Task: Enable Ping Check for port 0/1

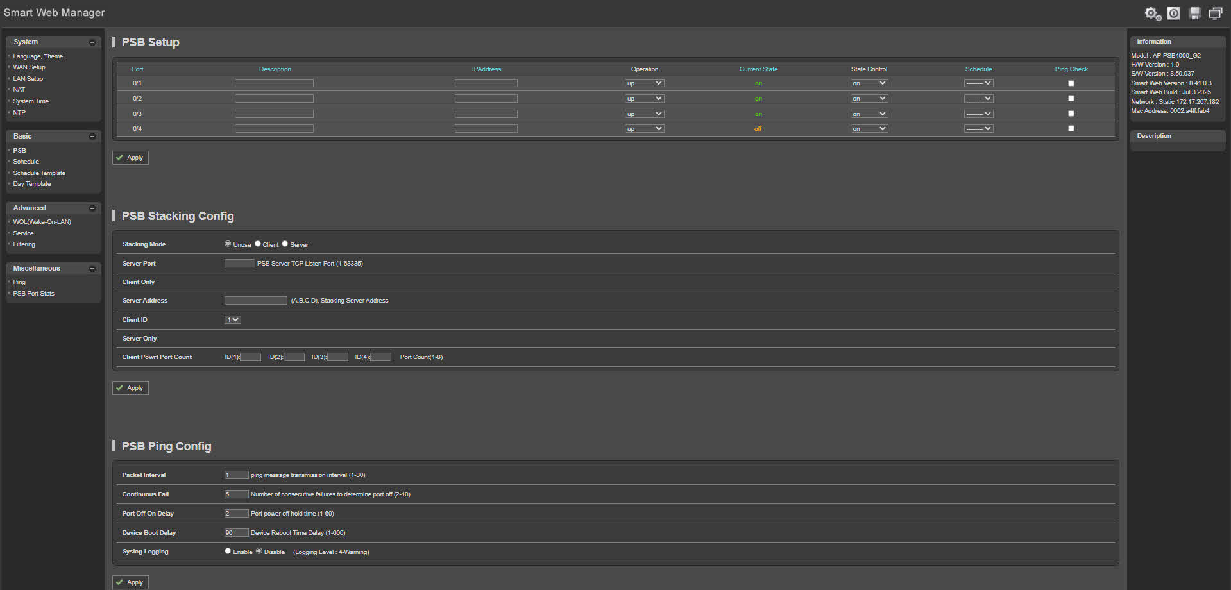Action: point(1071,83)
